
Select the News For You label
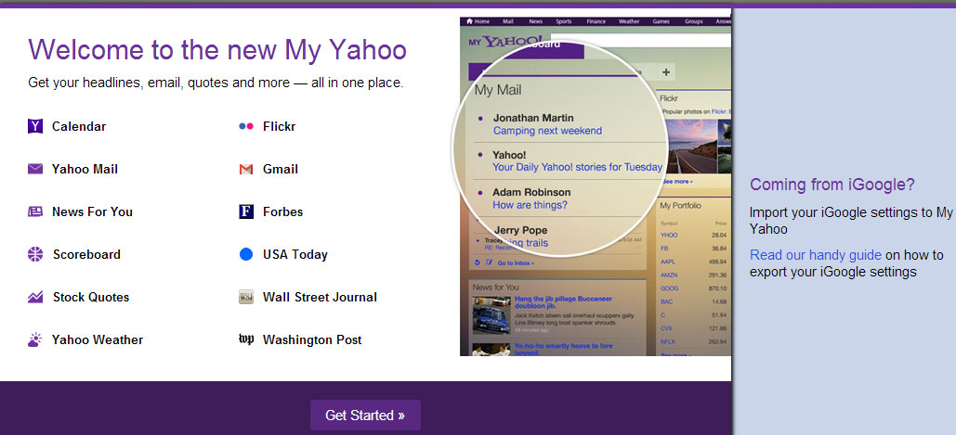(x=92, y=211)
